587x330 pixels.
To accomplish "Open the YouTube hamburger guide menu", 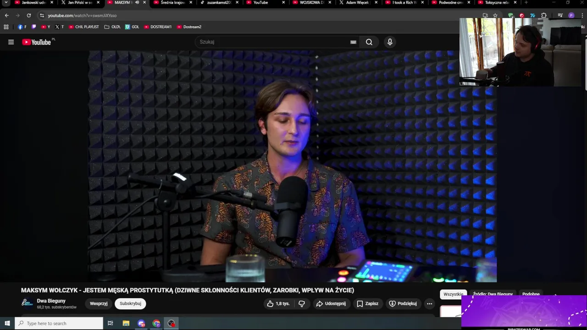I will tap(11, 42).
